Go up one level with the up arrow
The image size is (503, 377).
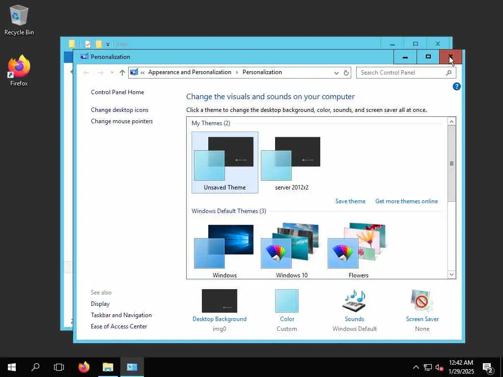[x=122, y=73]
